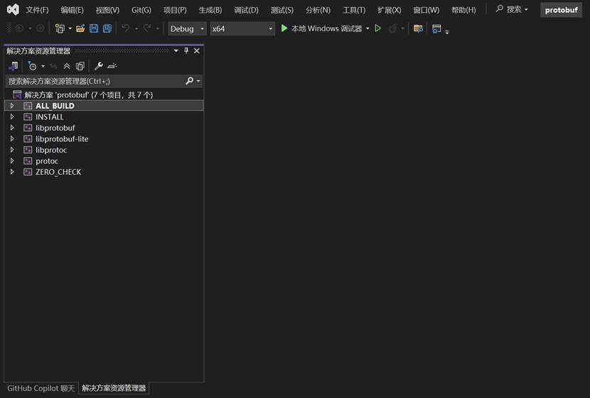Switch between solution and folder views icon
590x398 pixels.
(x=14, y=66)
